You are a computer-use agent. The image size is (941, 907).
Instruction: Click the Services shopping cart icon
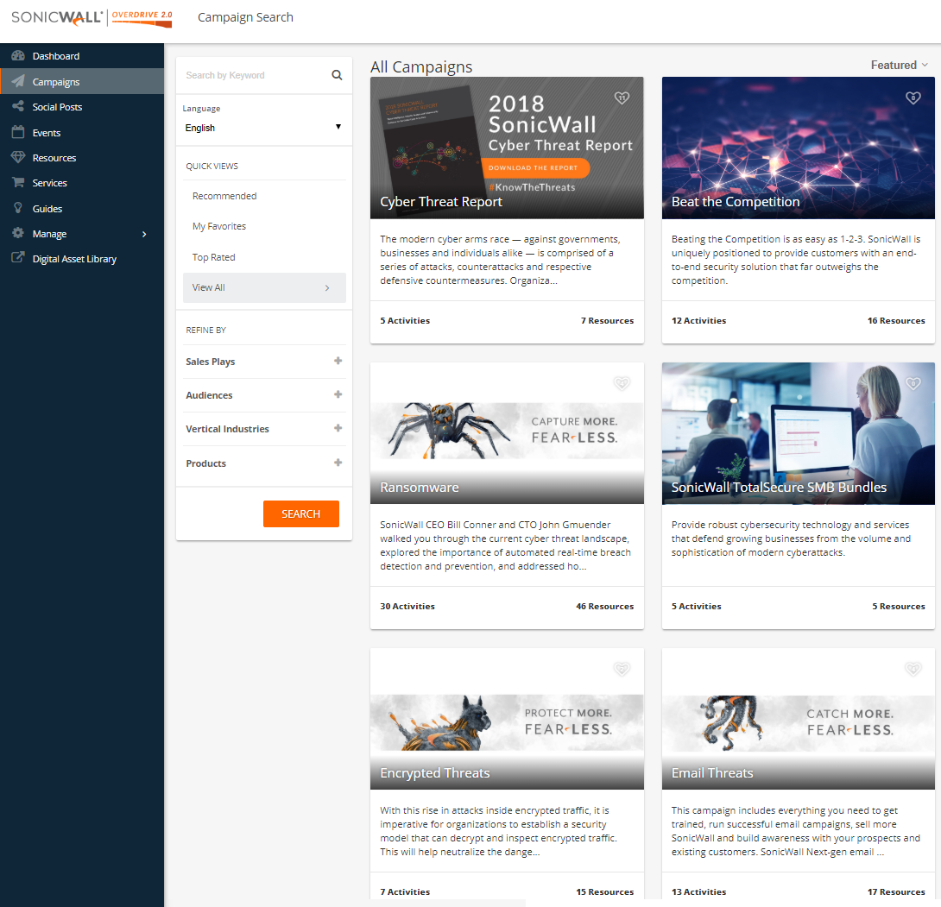[18, 182]
